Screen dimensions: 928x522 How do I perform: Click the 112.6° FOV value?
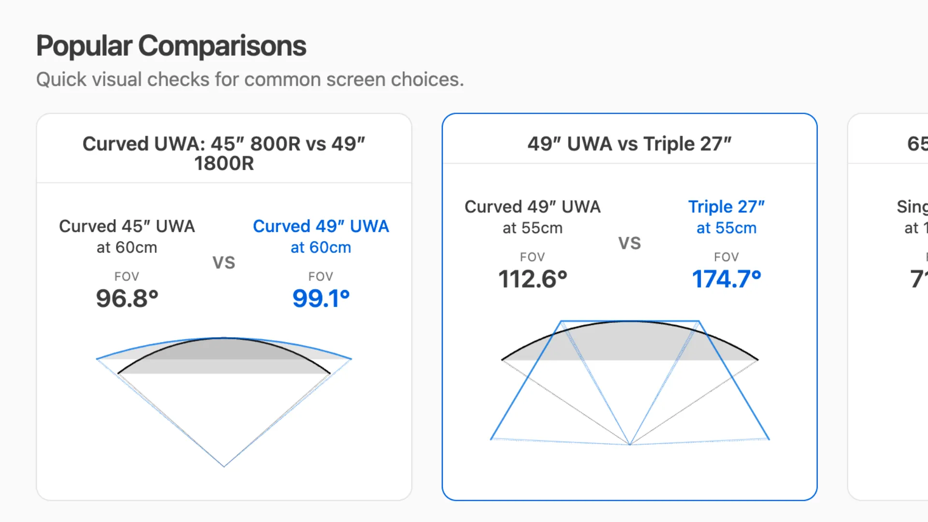click(532, 279)
